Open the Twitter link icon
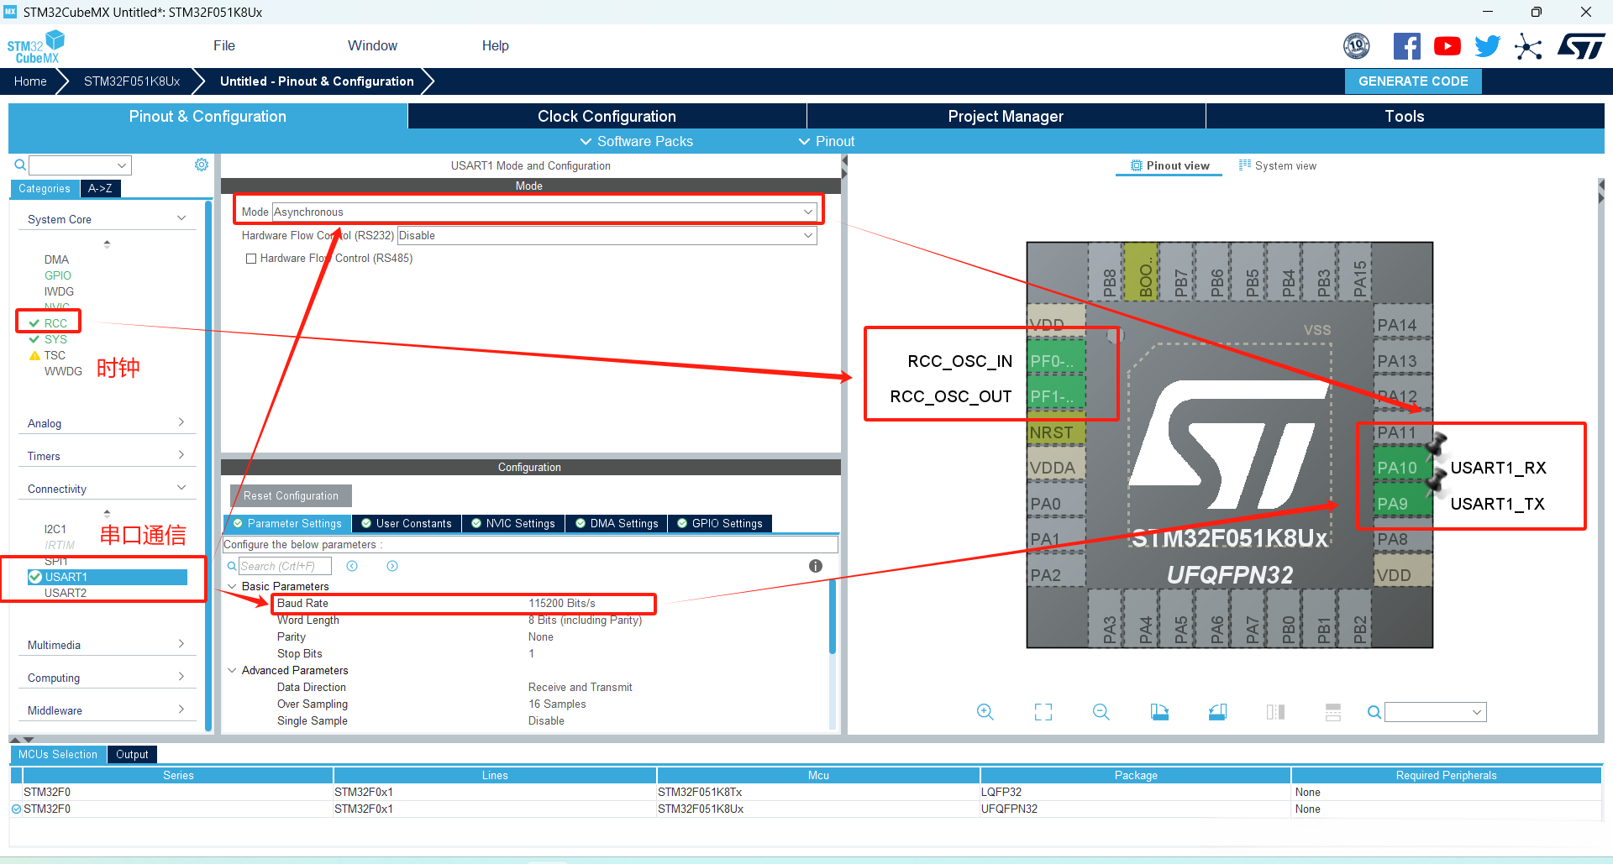 click(x=1487, y=46)
